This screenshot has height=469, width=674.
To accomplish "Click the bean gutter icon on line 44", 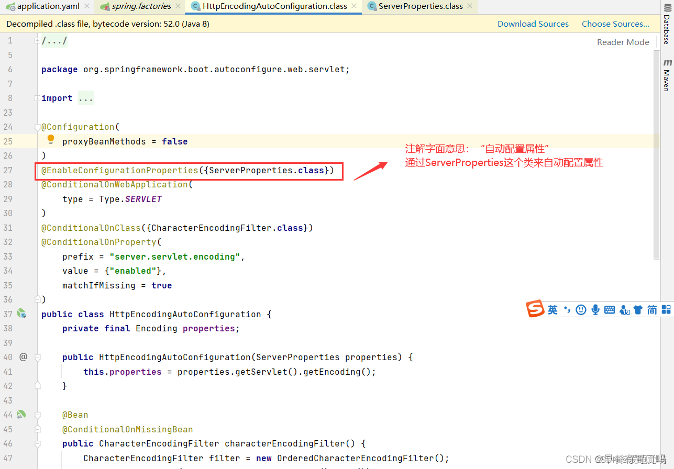I will point(21,414).
